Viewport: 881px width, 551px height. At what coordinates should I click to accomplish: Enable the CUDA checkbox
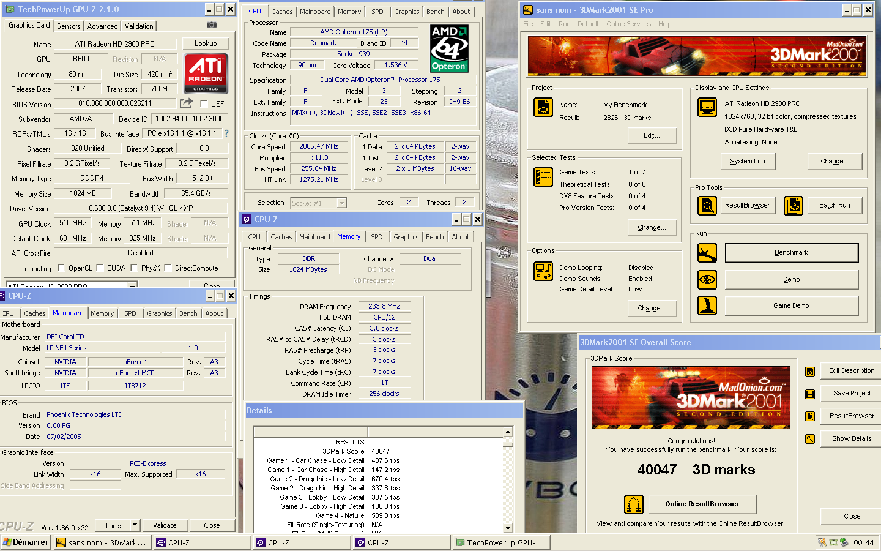point(99,268)
